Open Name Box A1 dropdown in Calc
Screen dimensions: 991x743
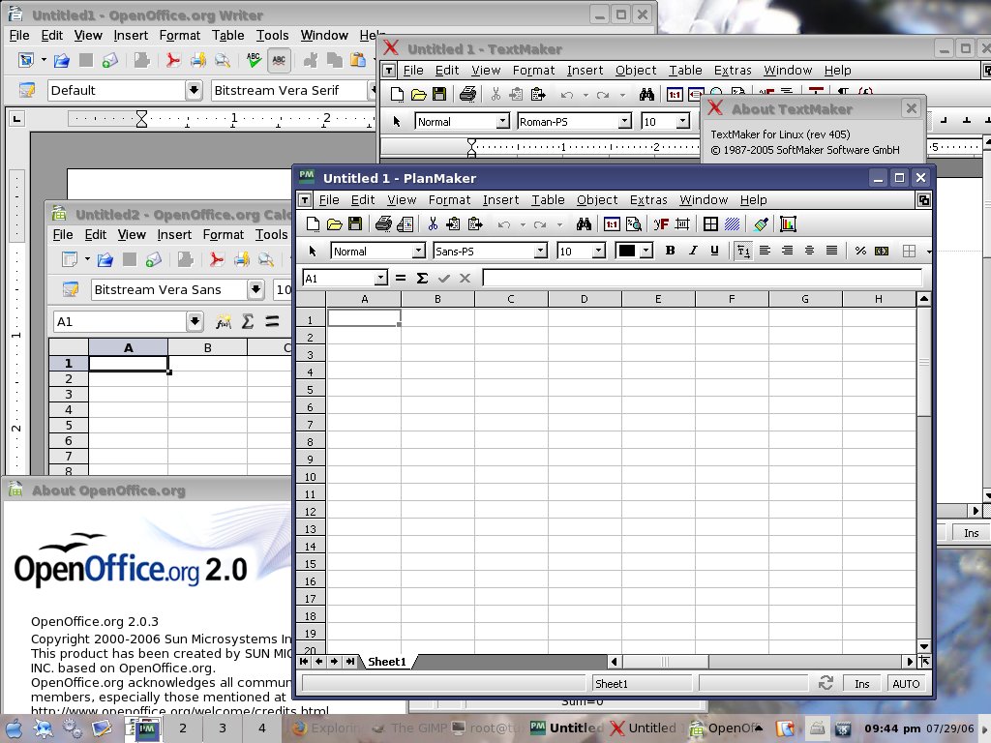195,321
